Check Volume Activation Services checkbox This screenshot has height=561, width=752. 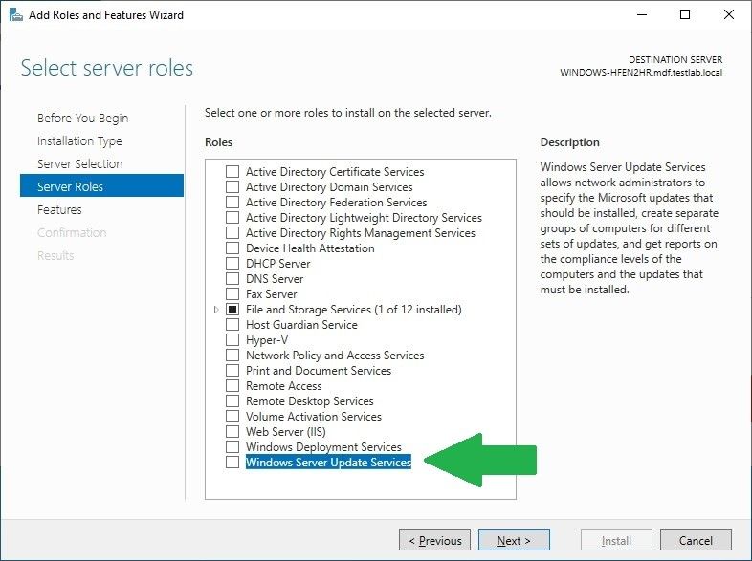[x=232, y=417]
